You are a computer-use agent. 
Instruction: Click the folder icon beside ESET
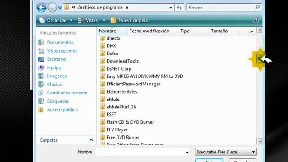click(103, 114)
